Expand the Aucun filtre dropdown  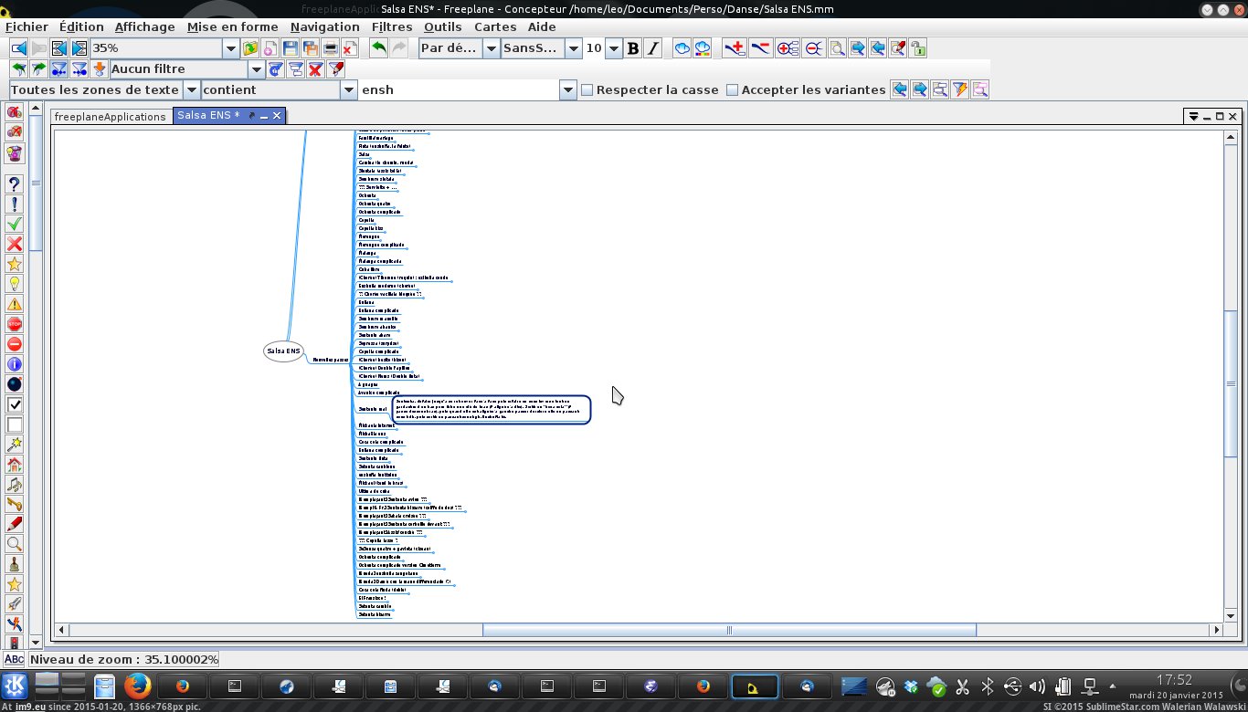pyautogui.click(x=257, y=69)
